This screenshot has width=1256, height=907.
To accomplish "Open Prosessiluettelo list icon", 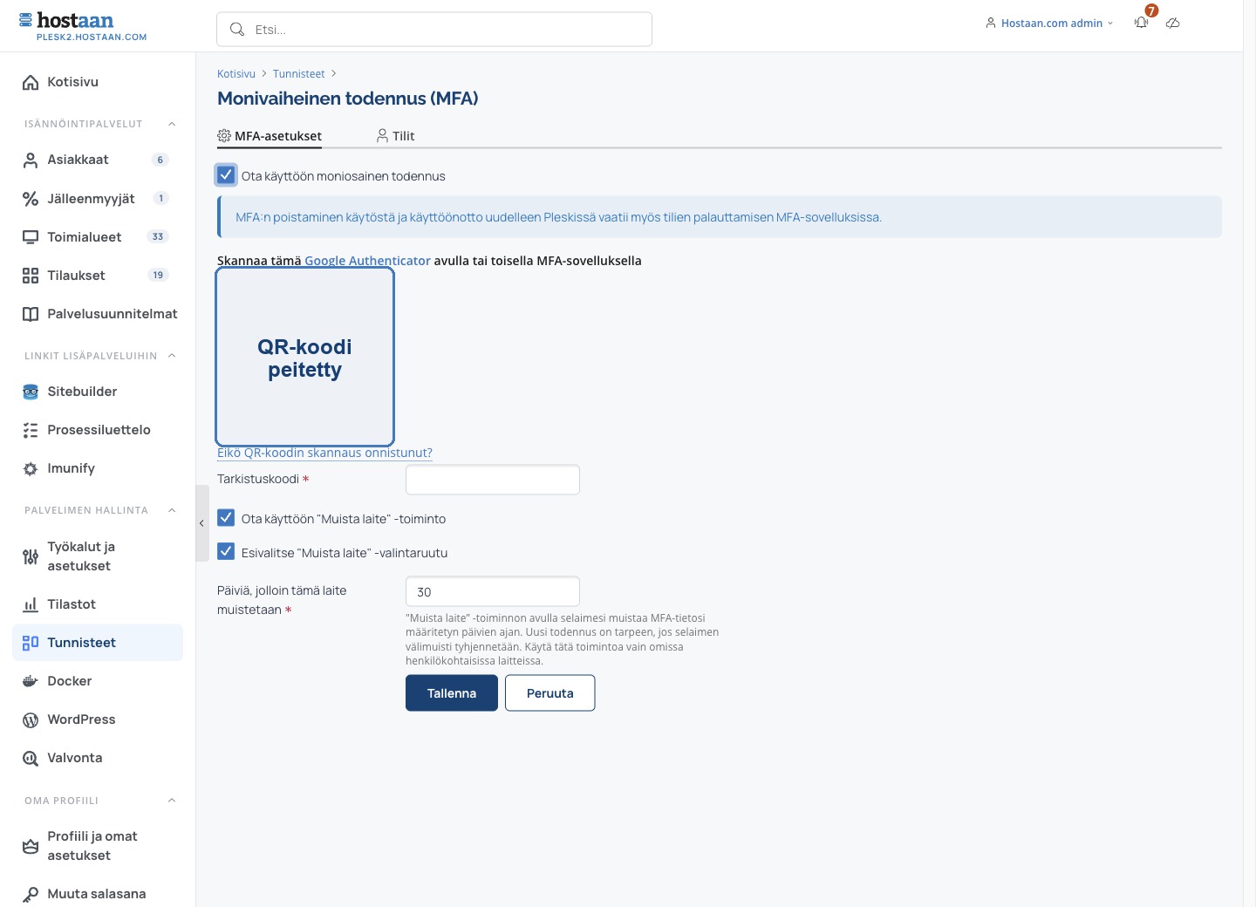I will click(x=31, y=430).
